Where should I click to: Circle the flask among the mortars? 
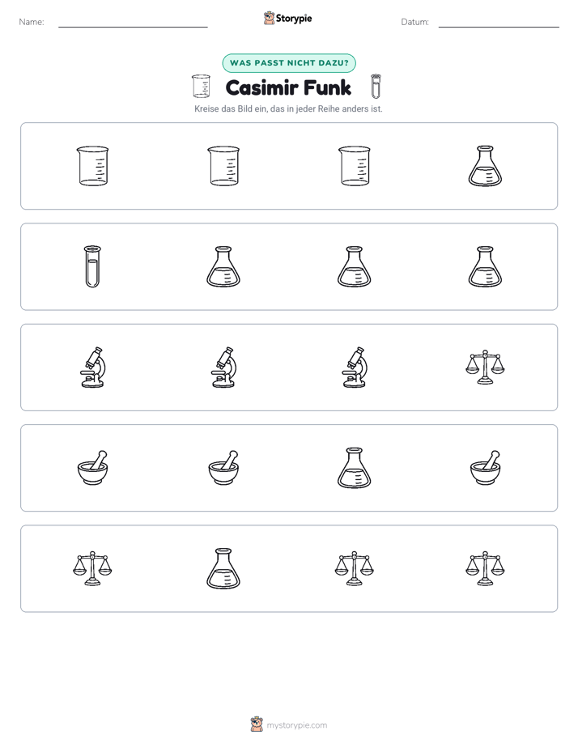click(x=355, y=468)
